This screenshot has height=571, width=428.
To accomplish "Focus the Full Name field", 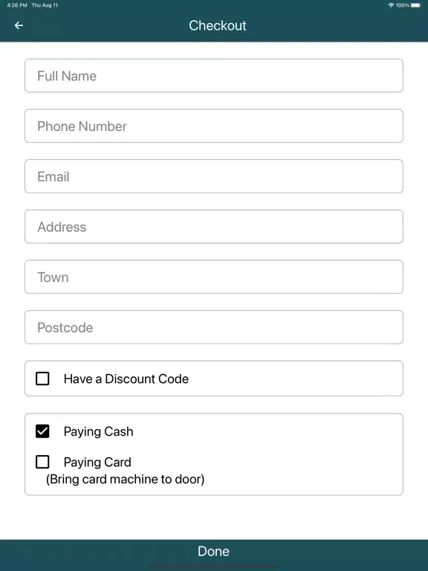I will [214, 76].
